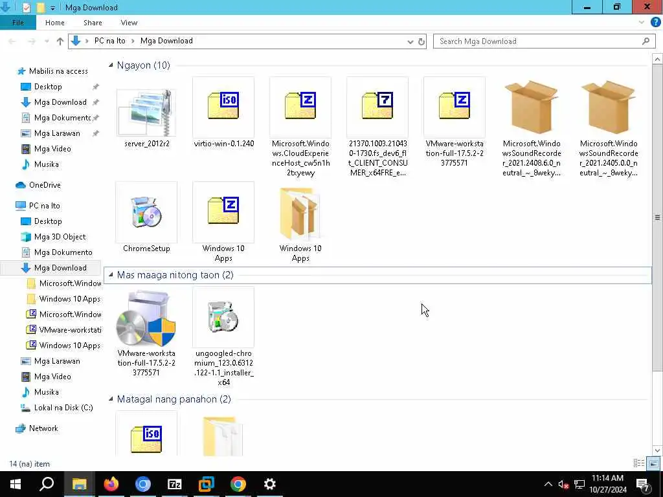The image size is (663, 497).
Task: Show hidden tray icons chevron
Action: [548, 484]
